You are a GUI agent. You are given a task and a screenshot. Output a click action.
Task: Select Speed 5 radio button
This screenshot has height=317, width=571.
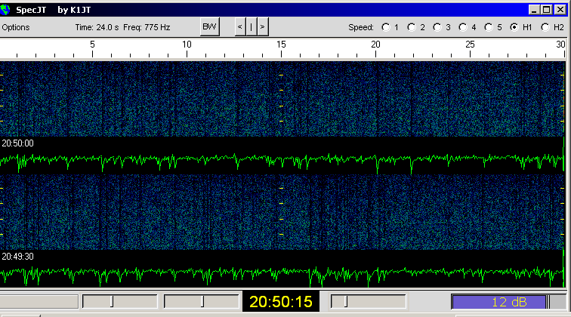coord(489,27)
